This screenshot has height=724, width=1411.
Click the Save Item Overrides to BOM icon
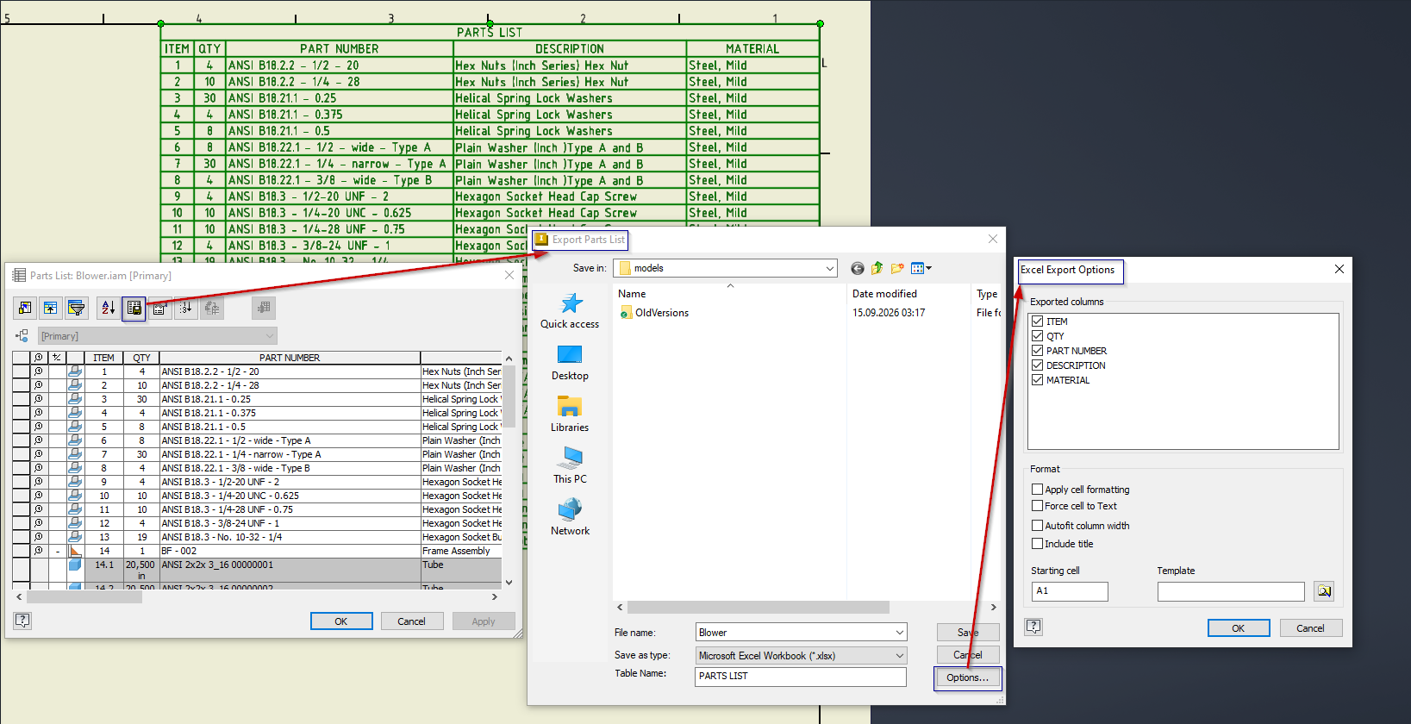point(211,308)
